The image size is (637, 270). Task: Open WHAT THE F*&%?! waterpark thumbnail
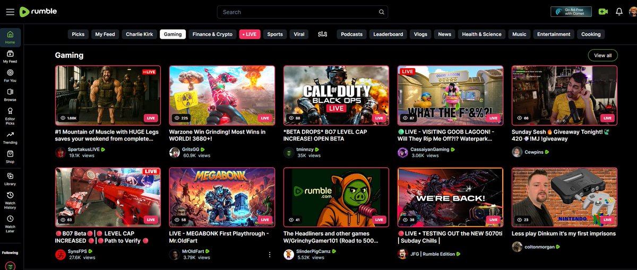click(x=450, y=95)
